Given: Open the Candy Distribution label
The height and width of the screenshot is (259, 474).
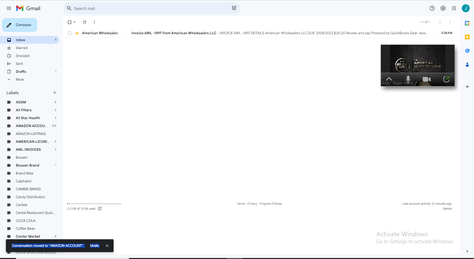Looking at the screenshot, I should pos(30,197).
